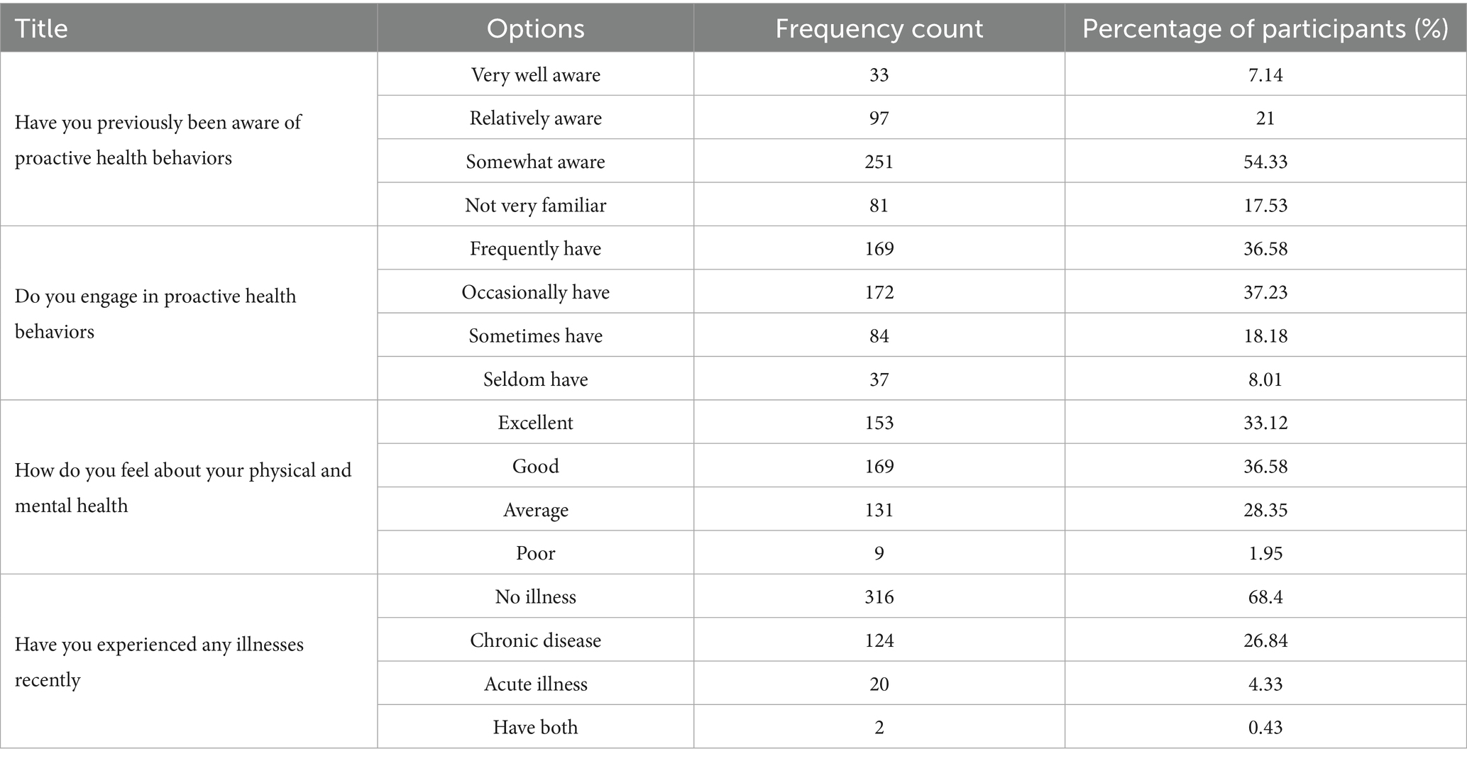Click the Title column header

pyautogui.click(x=41, y=28)
